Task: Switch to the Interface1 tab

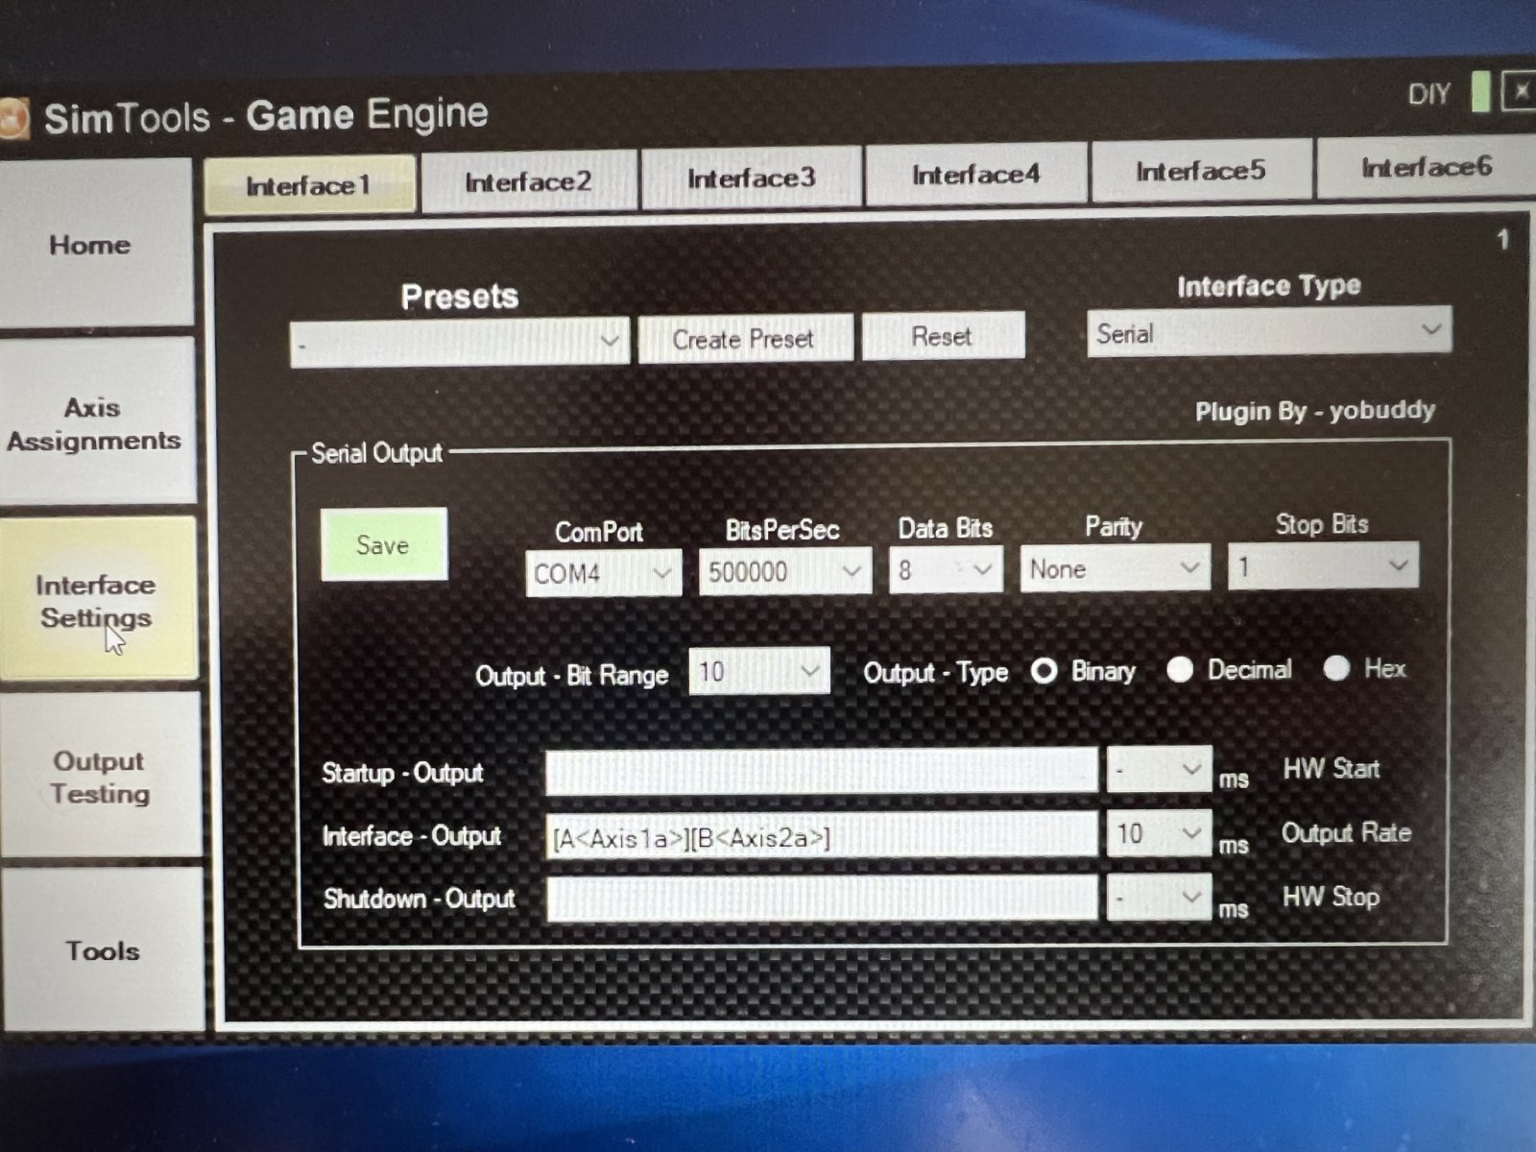Action: pos(309,184)
